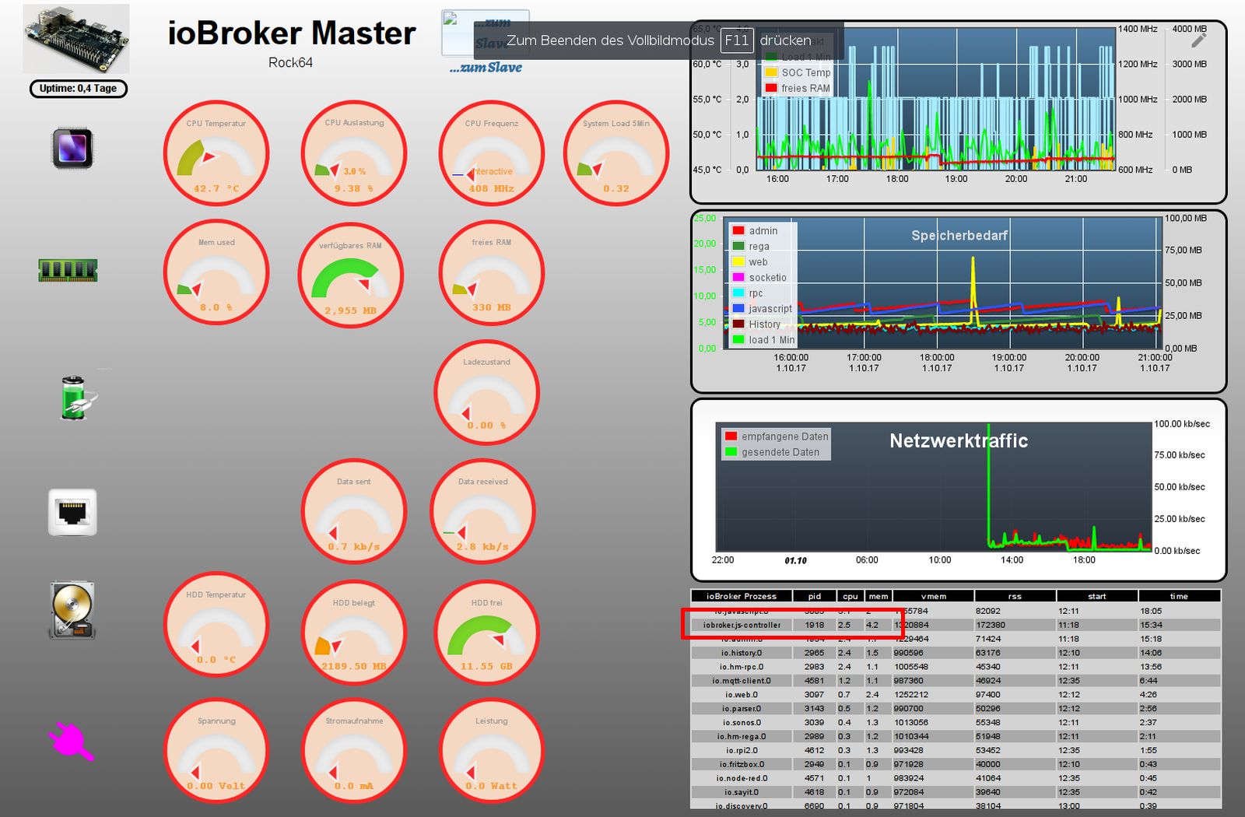Click the Rock64 board image
1245x817 pixels.
point(76,38)
